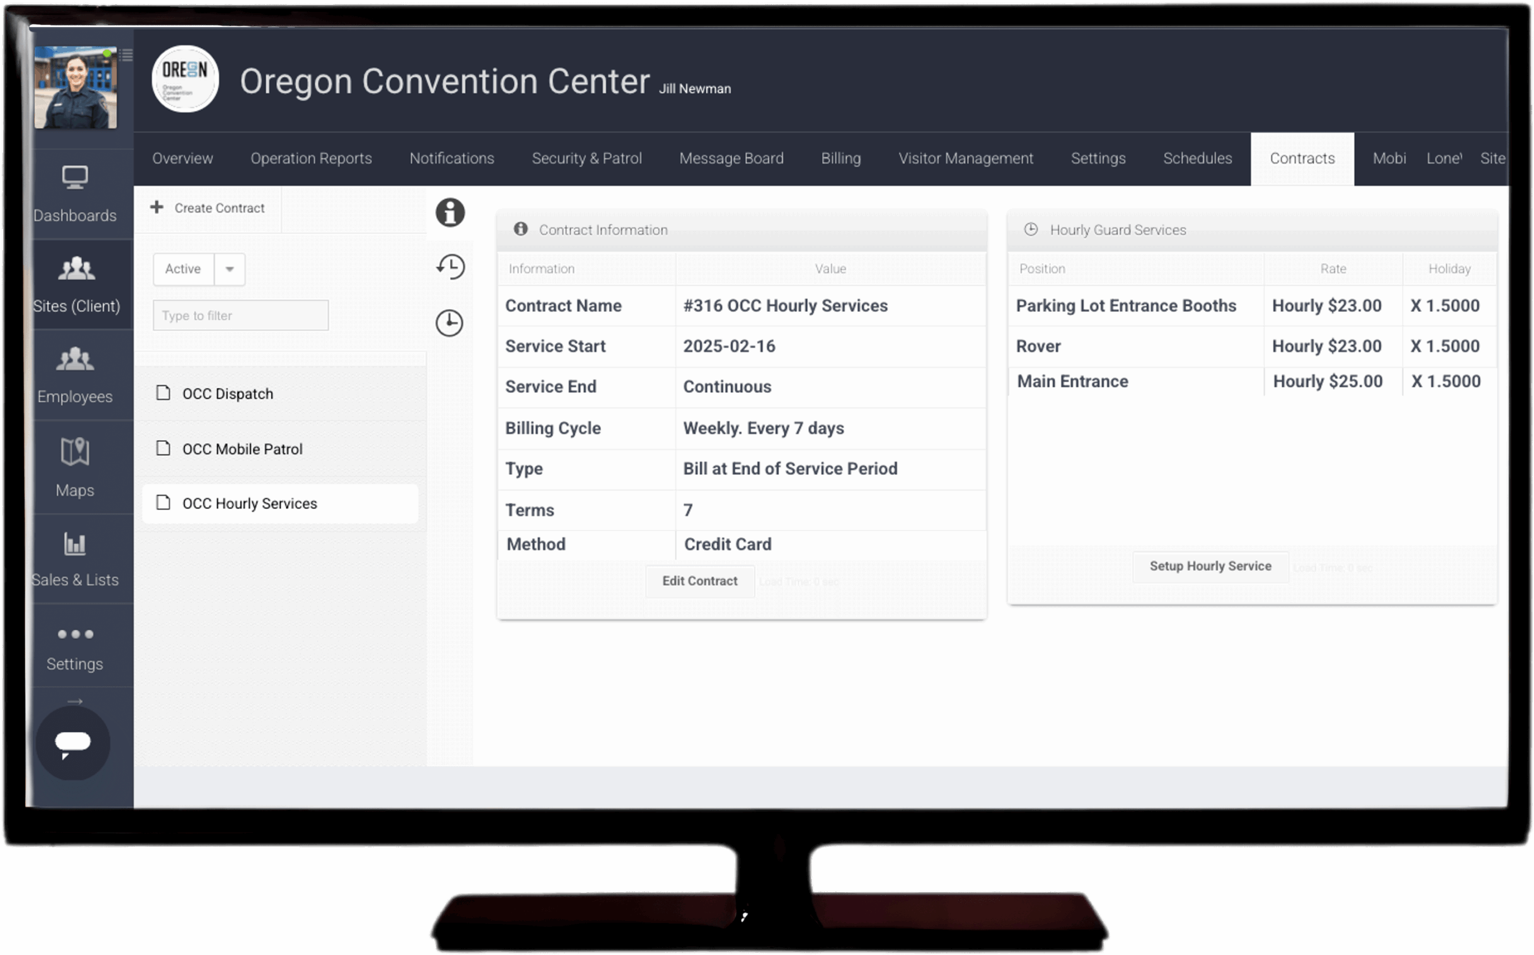Click the user profile photo
1534x955 pixels.
76,88
